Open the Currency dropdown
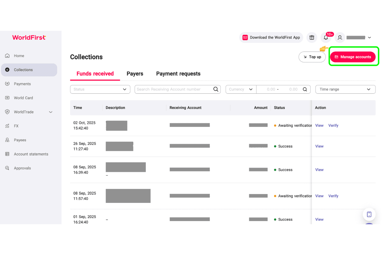Screen dimensions: 382x255 point(241,89)
